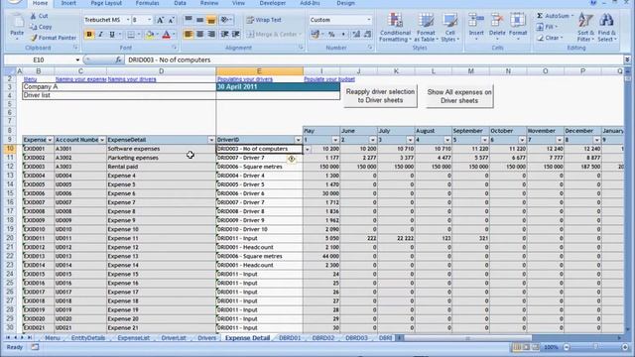Image resolution: width=635 pixels, height=357 pixels.
Task: Toggle Bold formatting
Action: coord(89,35)
